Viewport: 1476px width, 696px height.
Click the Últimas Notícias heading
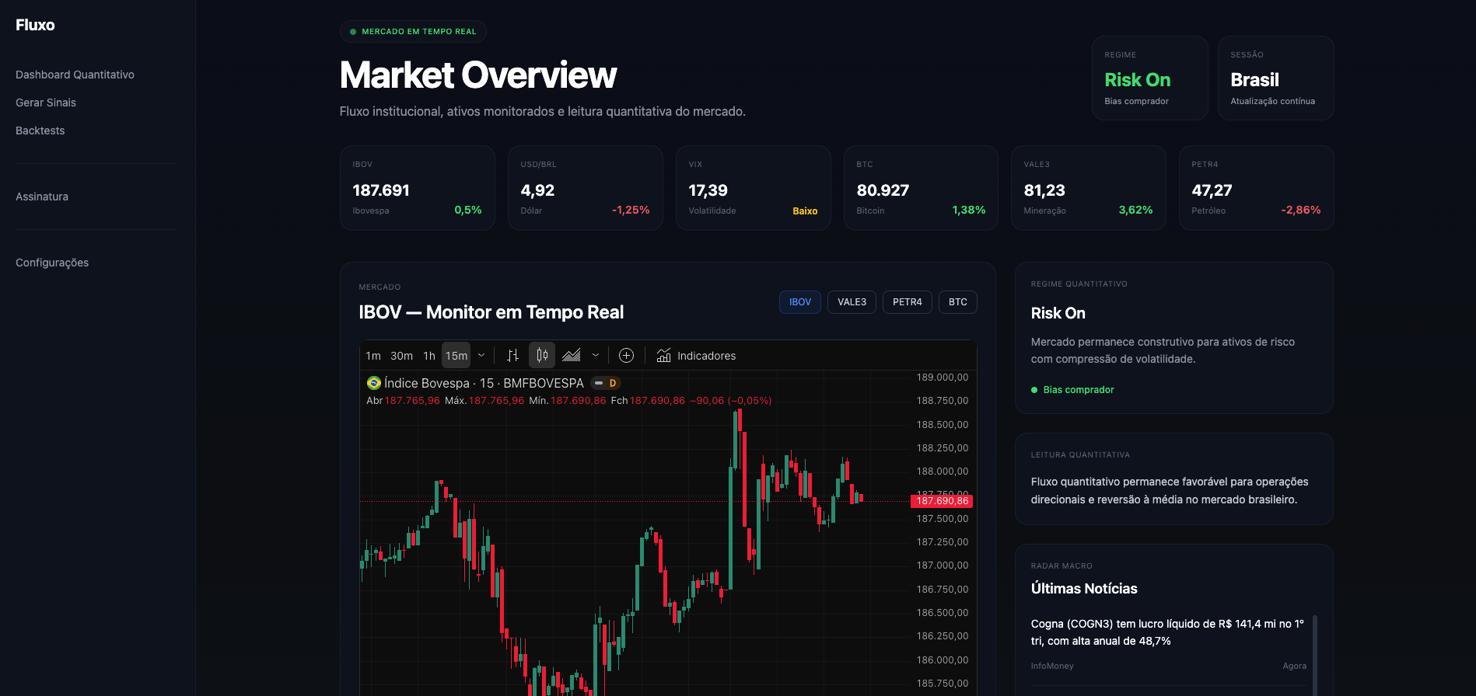click(1084, 589)
